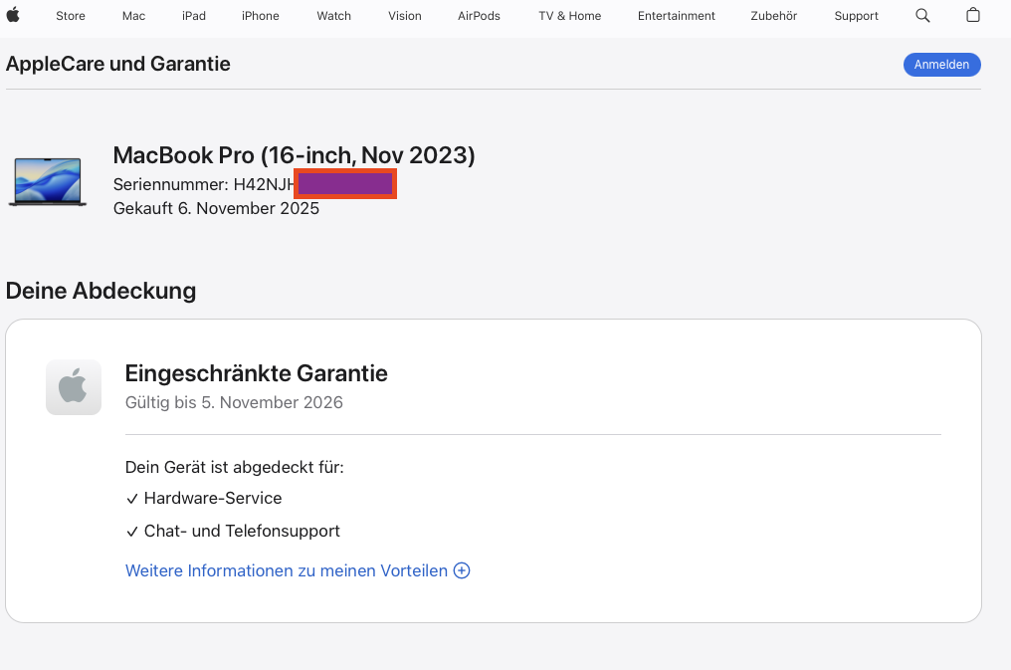Open the Mac menu

(x=133, y=16)
